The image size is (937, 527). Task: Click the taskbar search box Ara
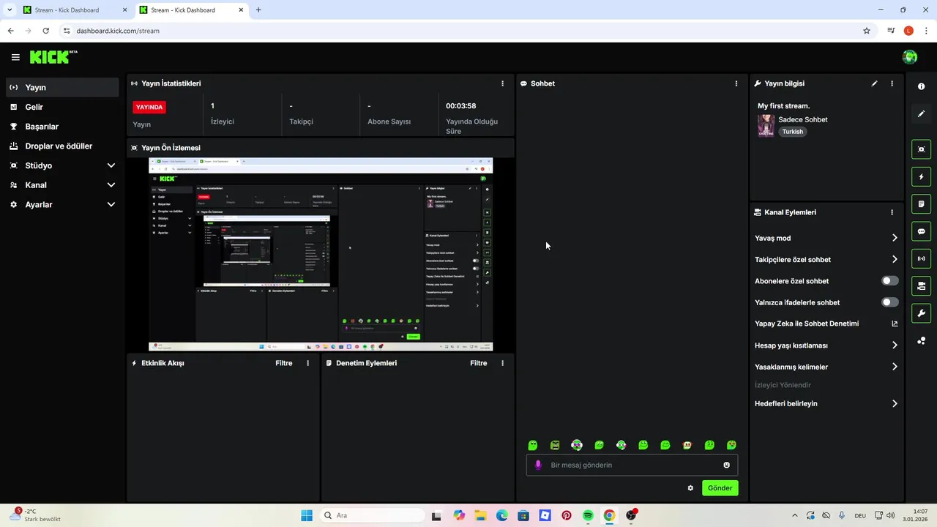pos(370,515)
